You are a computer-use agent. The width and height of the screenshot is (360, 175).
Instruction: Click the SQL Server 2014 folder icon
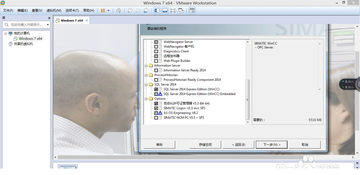pos(150,84)
